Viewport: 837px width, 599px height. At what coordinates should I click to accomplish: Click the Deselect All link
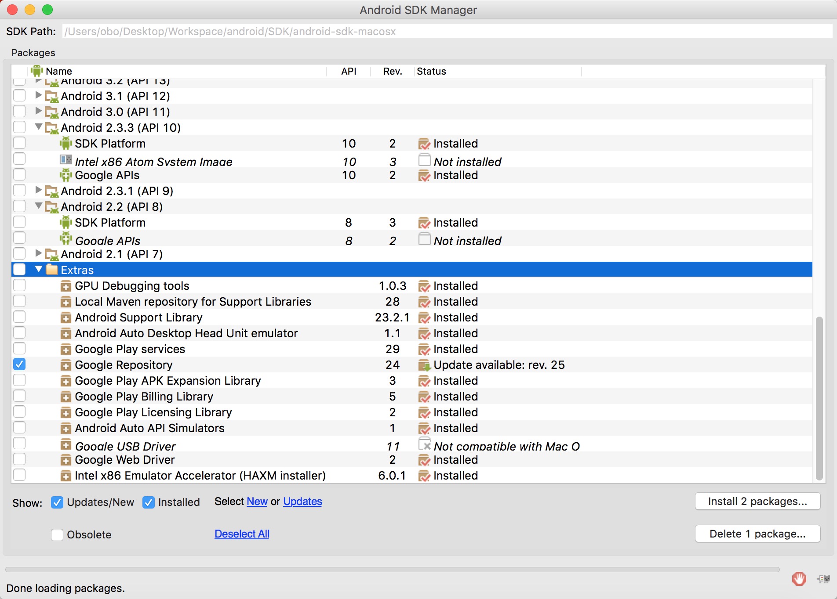[x=242, y=534]
